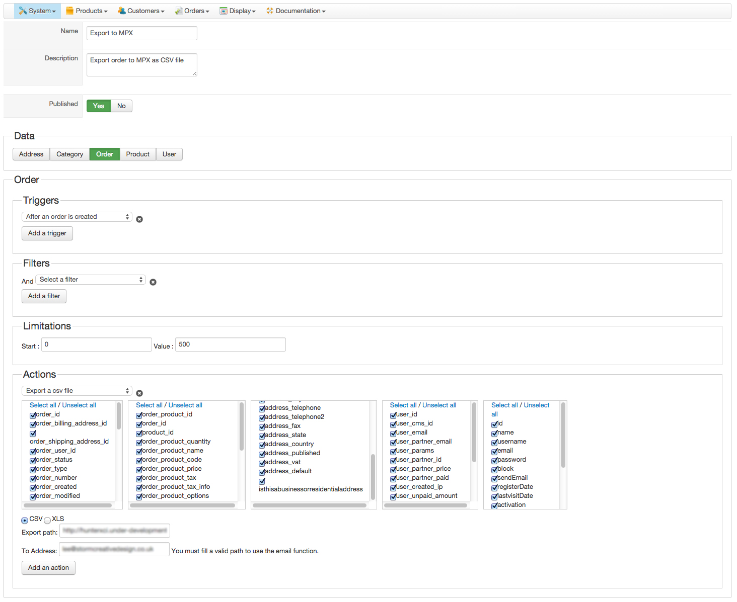
Task: Uncheck the order_product_quantity field
Action: point(139,443)
